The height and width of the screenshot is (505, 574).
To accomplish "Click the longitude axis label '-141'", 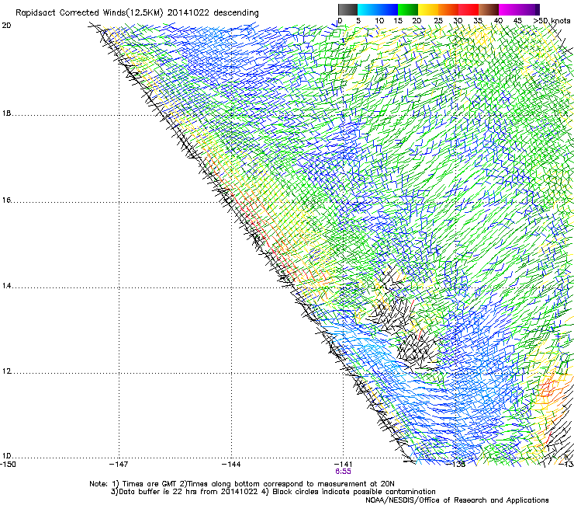I will pyautogui.click(x=343, y=465).
